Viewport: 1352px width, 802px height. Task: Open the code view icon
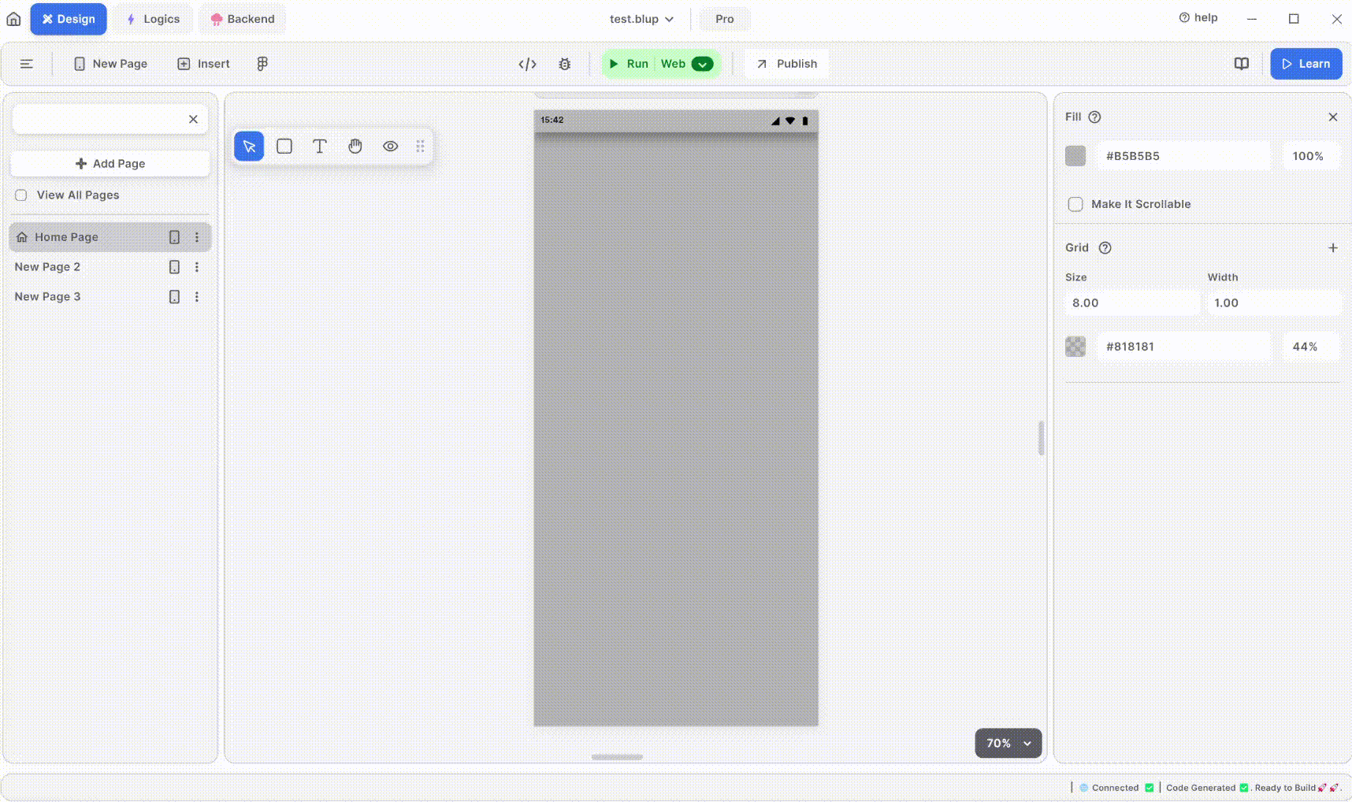[x=527, y=64]
